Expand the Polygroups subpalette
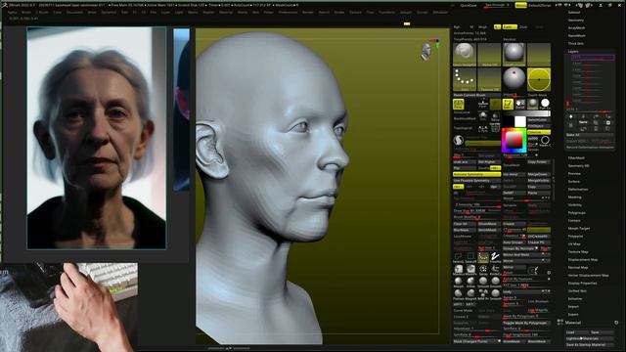This screenshot has height=352, width=626. coord(576,213)
